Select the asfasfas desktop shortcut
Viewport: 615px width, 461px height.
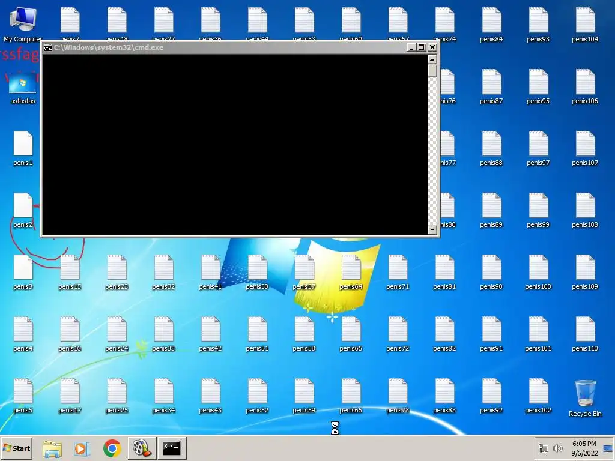(23, 88)
